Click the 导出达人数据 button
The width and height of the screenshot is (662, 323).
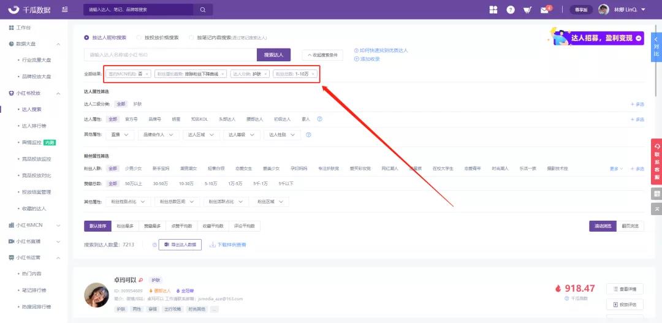[180, 245]
